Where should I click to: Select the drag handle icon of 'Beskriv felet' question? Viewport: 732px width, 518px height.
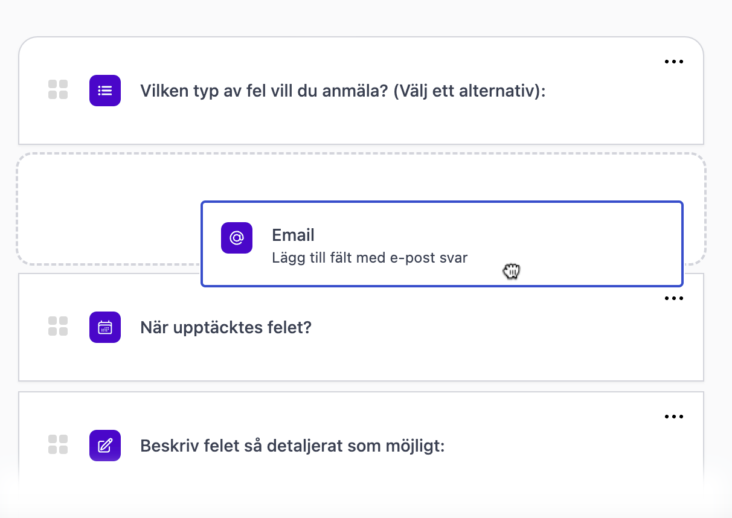tap(58, 445)
